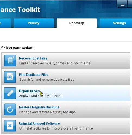Click the partially visible tab left of Privacy
Screen dimensions: 132x135
5,23
